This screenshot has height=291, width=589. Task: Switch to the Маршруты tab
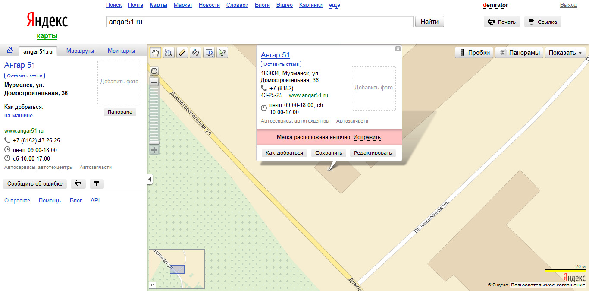coord(80,51)
